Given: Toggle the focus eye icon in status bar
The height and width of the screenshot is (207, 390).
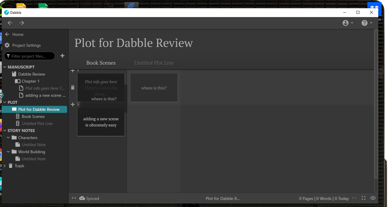Looking at the screenshot, I should (373, 198).
